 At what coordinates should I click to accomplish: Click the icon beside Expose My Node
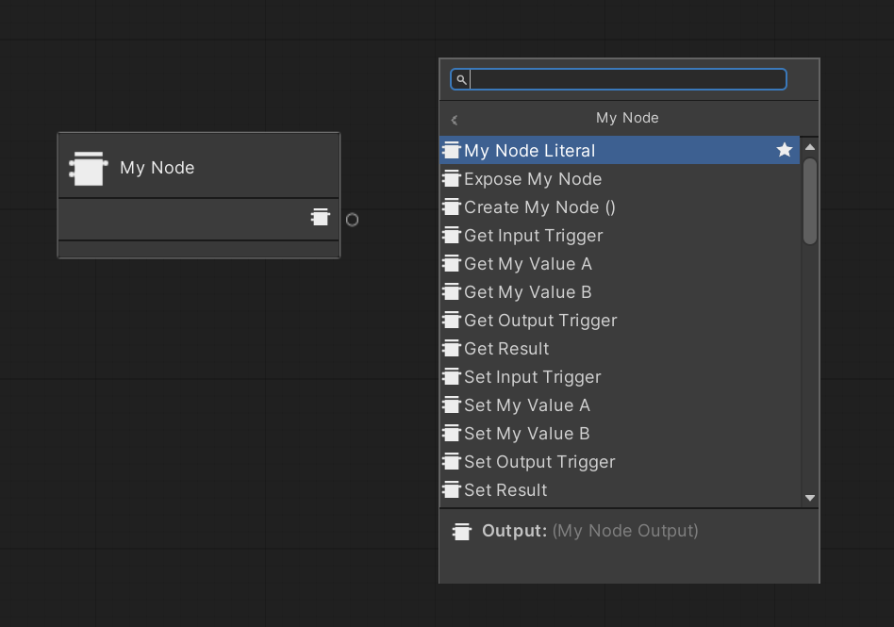coord(452,179)
